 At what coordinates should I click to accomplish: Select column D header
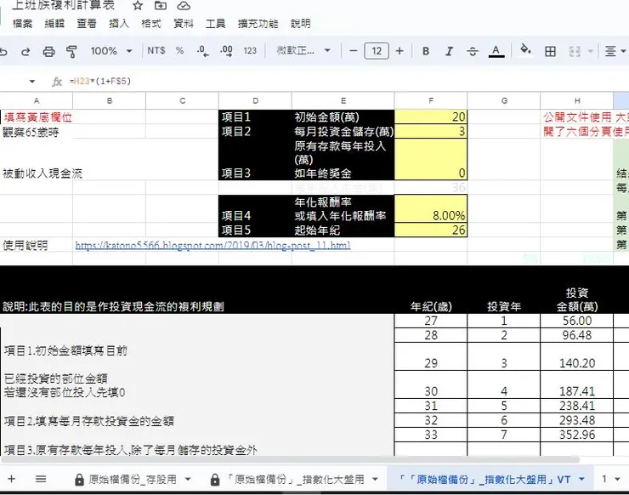tap(255, 100)
